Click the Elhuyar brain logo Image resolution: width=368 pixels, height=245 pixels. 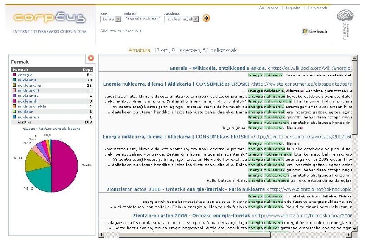(345, 15)
